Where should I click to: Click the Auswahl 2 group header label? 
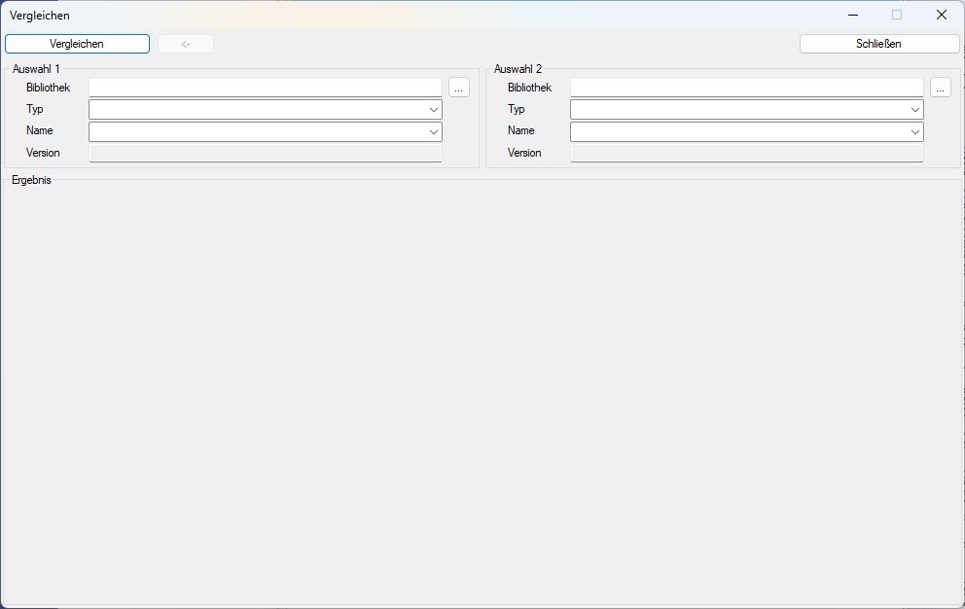click(x=518, y=69)
